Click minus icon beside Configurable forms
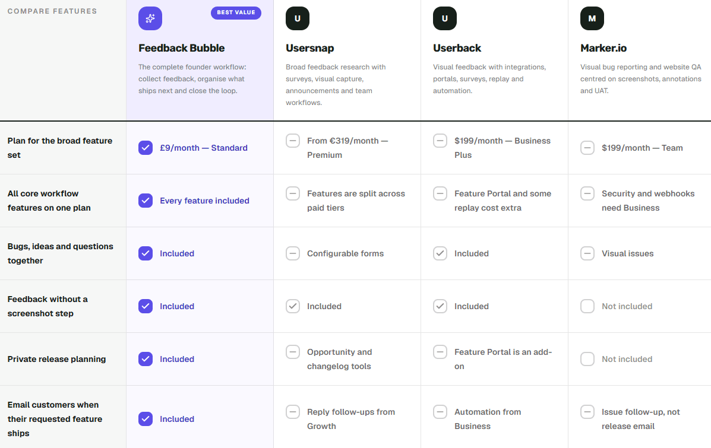This screenshot has width=711, height=448. [293, 253]
